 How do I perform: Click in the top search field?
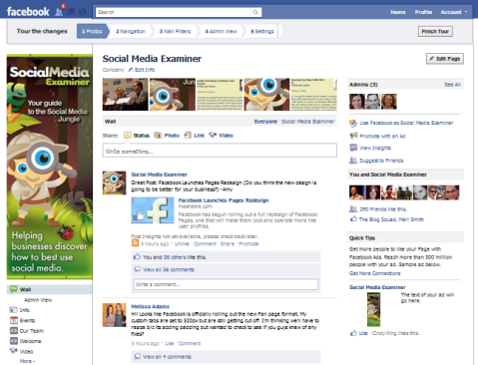point(173,12)
